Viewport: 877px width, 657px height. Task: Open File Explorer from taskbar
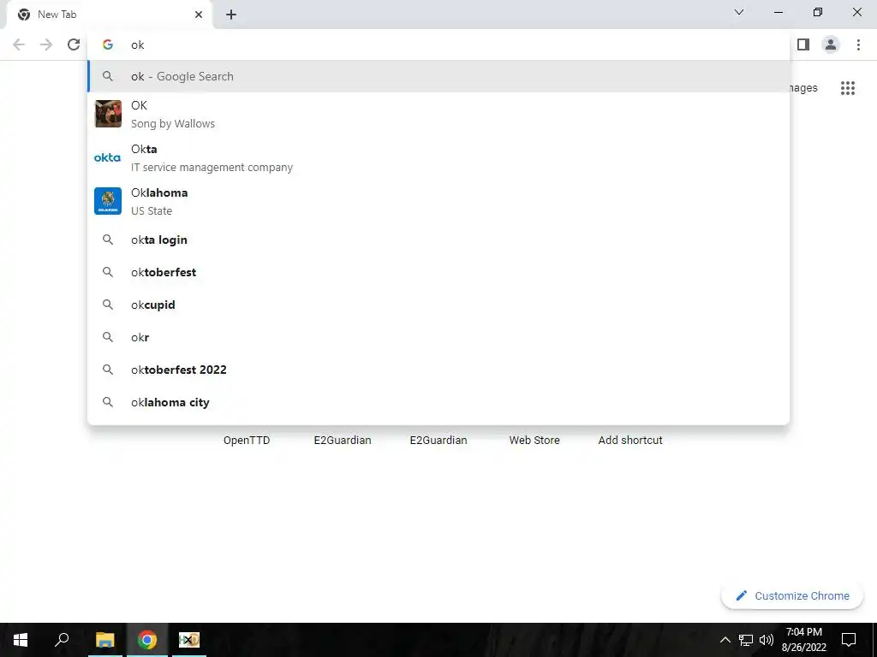click(104, 640)
